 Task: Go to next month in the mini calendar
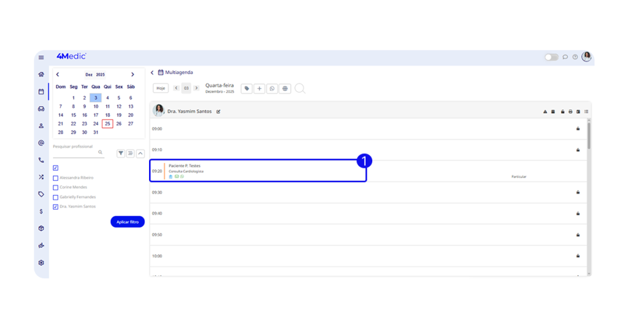click(132, 75)
